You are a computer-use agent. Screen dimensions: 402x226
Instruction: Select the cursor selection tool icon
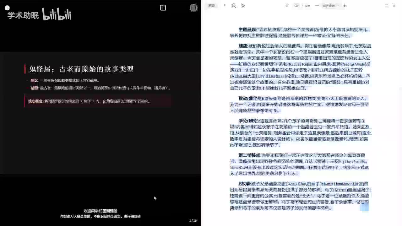243,6
